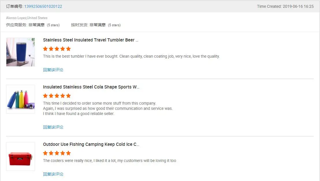
Task: Click the colorful cola bottles thumbnail
Action: (x=21, y=99)
